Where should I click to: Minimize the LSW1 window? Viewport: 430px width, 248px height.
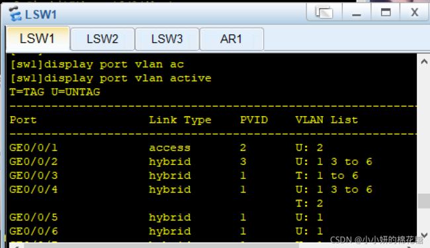point(356,13)
